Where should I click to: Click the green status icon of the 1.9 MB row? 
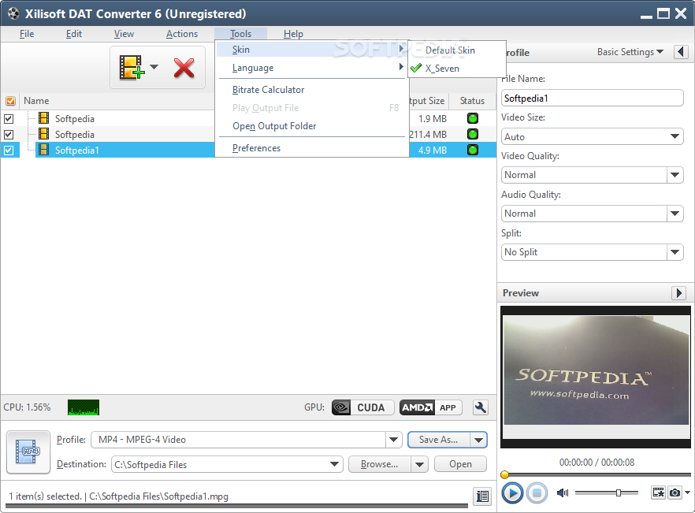coord(473,118)
